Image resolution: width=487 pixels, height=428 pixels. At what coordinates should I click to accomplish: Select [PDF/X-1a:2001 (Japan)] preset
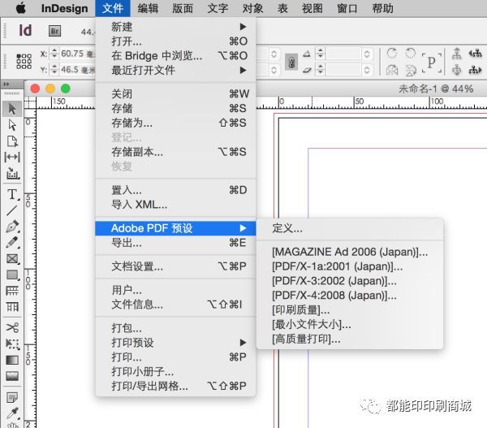click(x=338, y=266)
